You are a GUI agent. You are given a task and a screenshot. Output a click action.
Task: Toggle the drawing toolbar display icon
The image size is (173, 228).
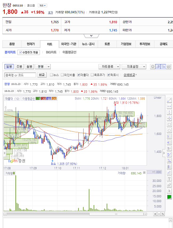point(163,66)
